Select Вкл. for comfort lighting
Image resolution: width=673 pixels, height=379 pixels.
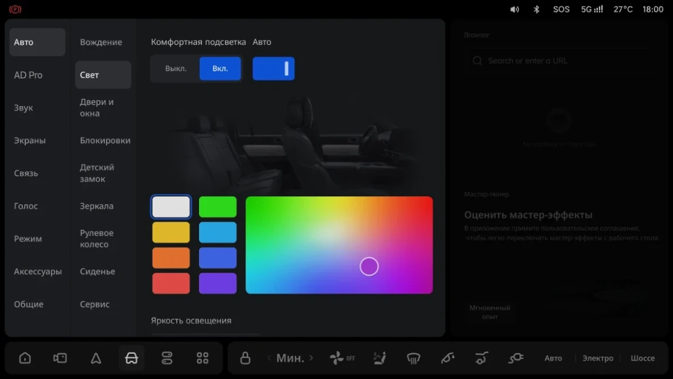tap(220, 68)
